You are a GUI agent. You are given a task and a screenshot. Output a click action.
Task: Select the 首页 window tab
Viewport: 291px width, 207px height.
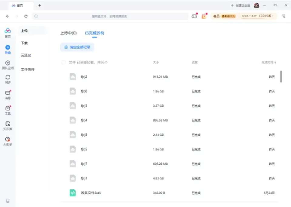[x=21, y=5]
